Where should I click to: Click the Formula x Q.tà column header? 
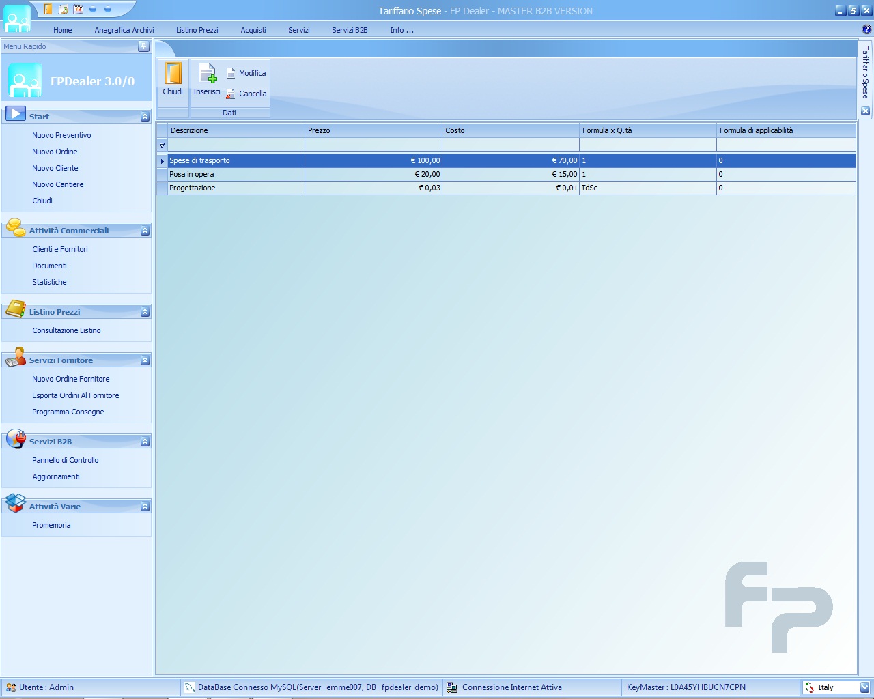point(648,130)
